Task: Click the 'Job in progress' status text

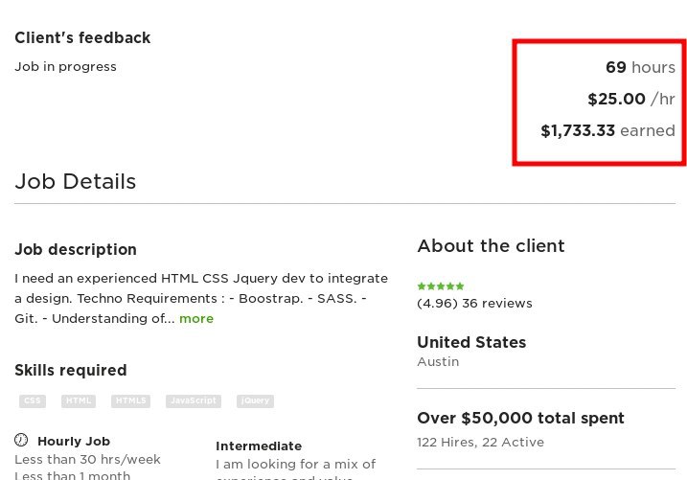Action: [65, 67]
